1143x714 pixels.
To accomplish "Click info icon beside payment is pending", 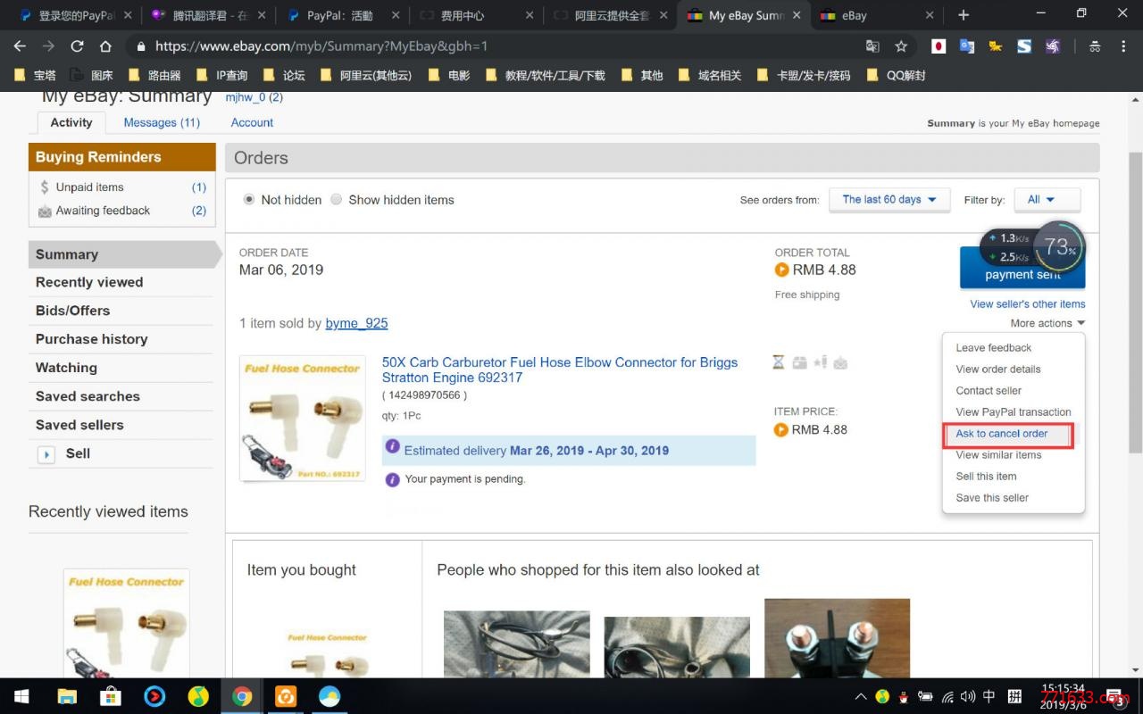I will pyautogui.click(x=392, y=479).
